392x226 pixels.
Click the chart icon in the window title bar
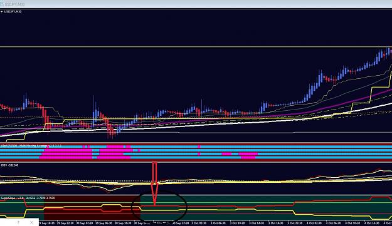click(1, 4)
